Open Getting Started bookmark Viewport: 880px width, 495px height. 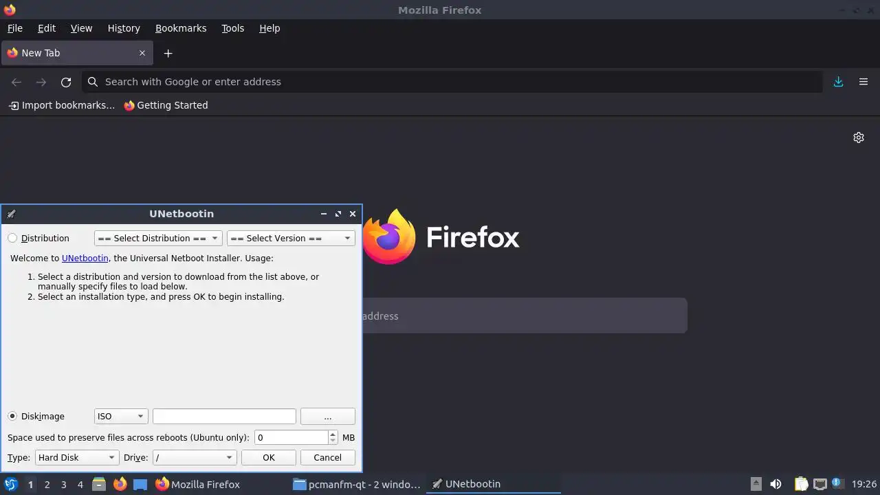click(166, 105)
